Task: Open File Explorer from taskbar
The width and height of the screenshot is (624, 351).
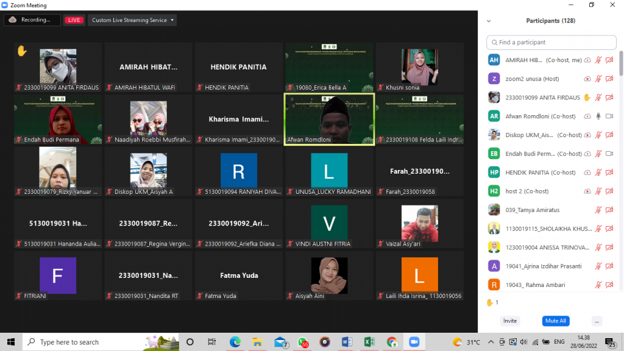Action: coord(258,342)
